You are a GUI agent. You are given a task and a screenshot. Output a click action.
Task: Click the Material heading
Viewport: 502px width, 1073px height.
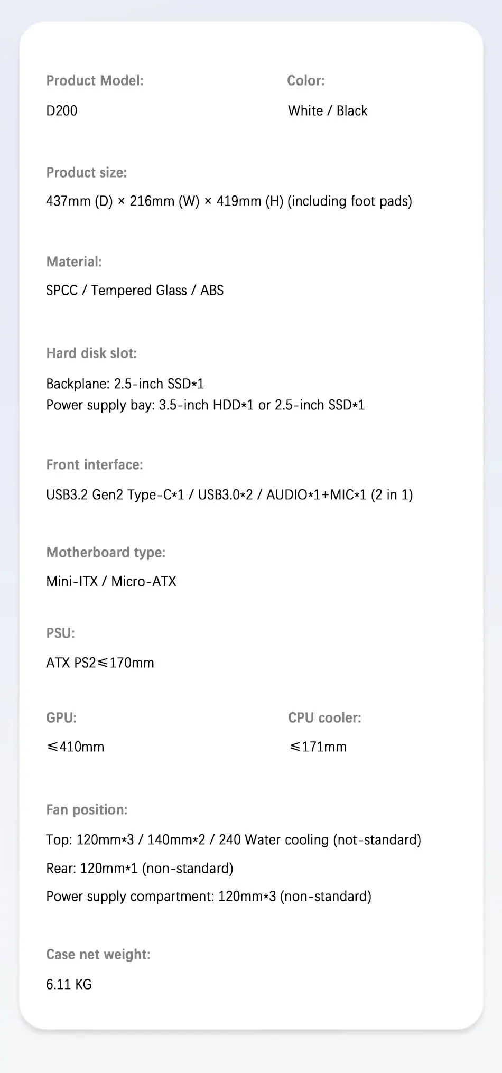tap(74, 262)
